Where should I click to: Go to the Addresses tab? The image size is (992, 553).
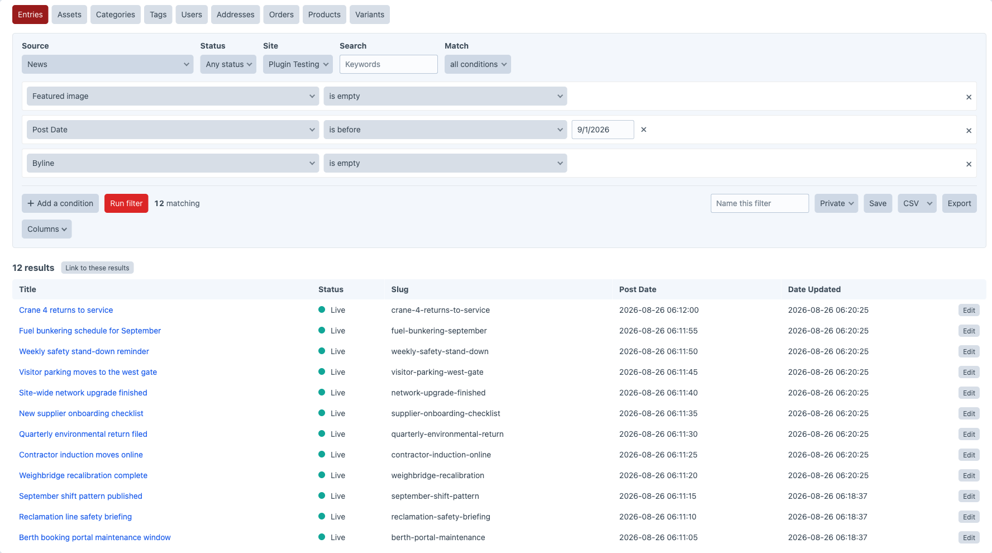tap(236, 15)
